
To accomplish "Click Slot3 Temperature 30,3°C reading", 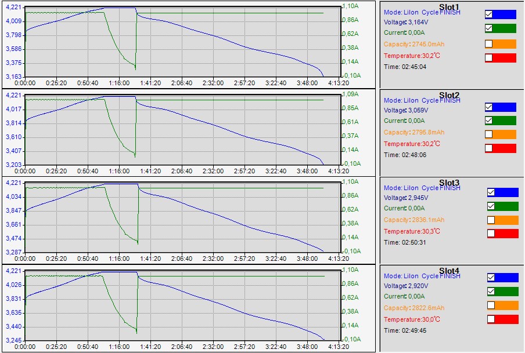I will tap(412, 231).
